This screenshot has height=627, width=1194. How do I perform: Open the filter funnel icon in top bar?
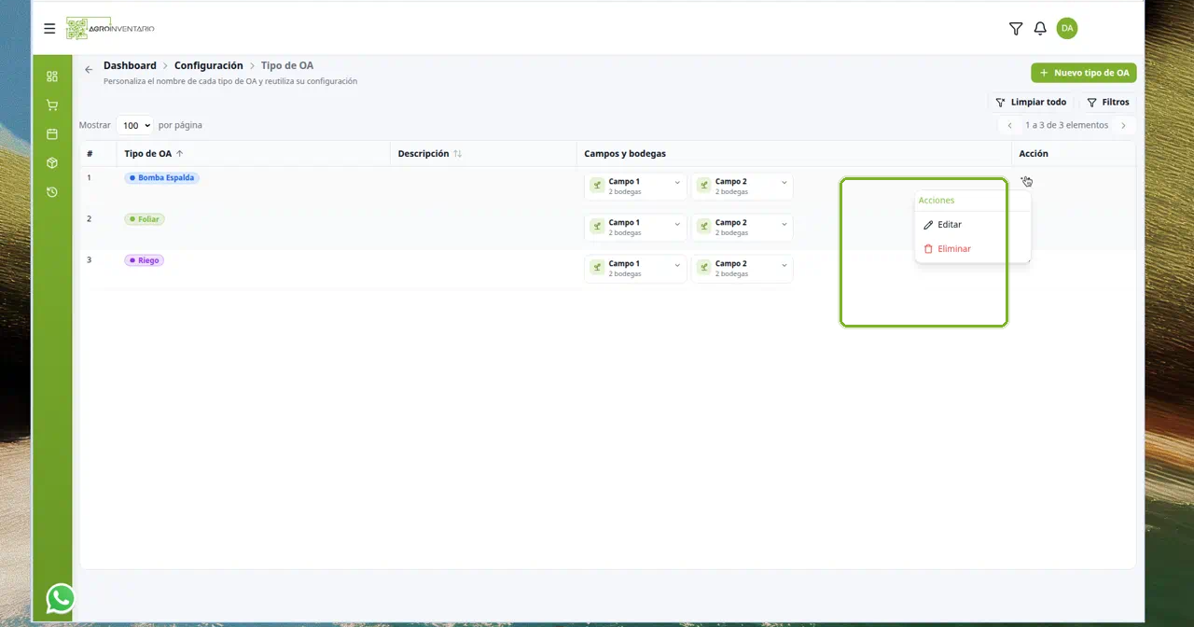[x=1016, y=29]
